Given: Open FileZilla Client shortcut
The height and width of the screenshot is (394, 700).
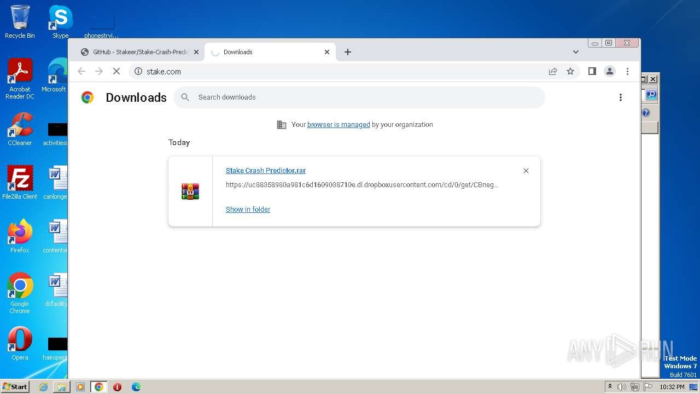Looking at the screenshot, I should (20, 183).
